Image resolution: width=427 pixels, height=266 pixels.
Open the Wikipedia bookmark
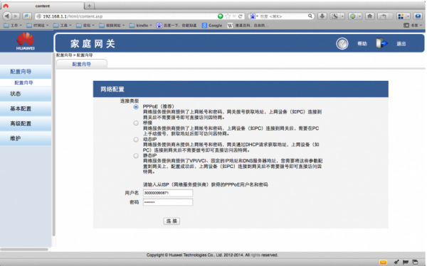point(248,26)
